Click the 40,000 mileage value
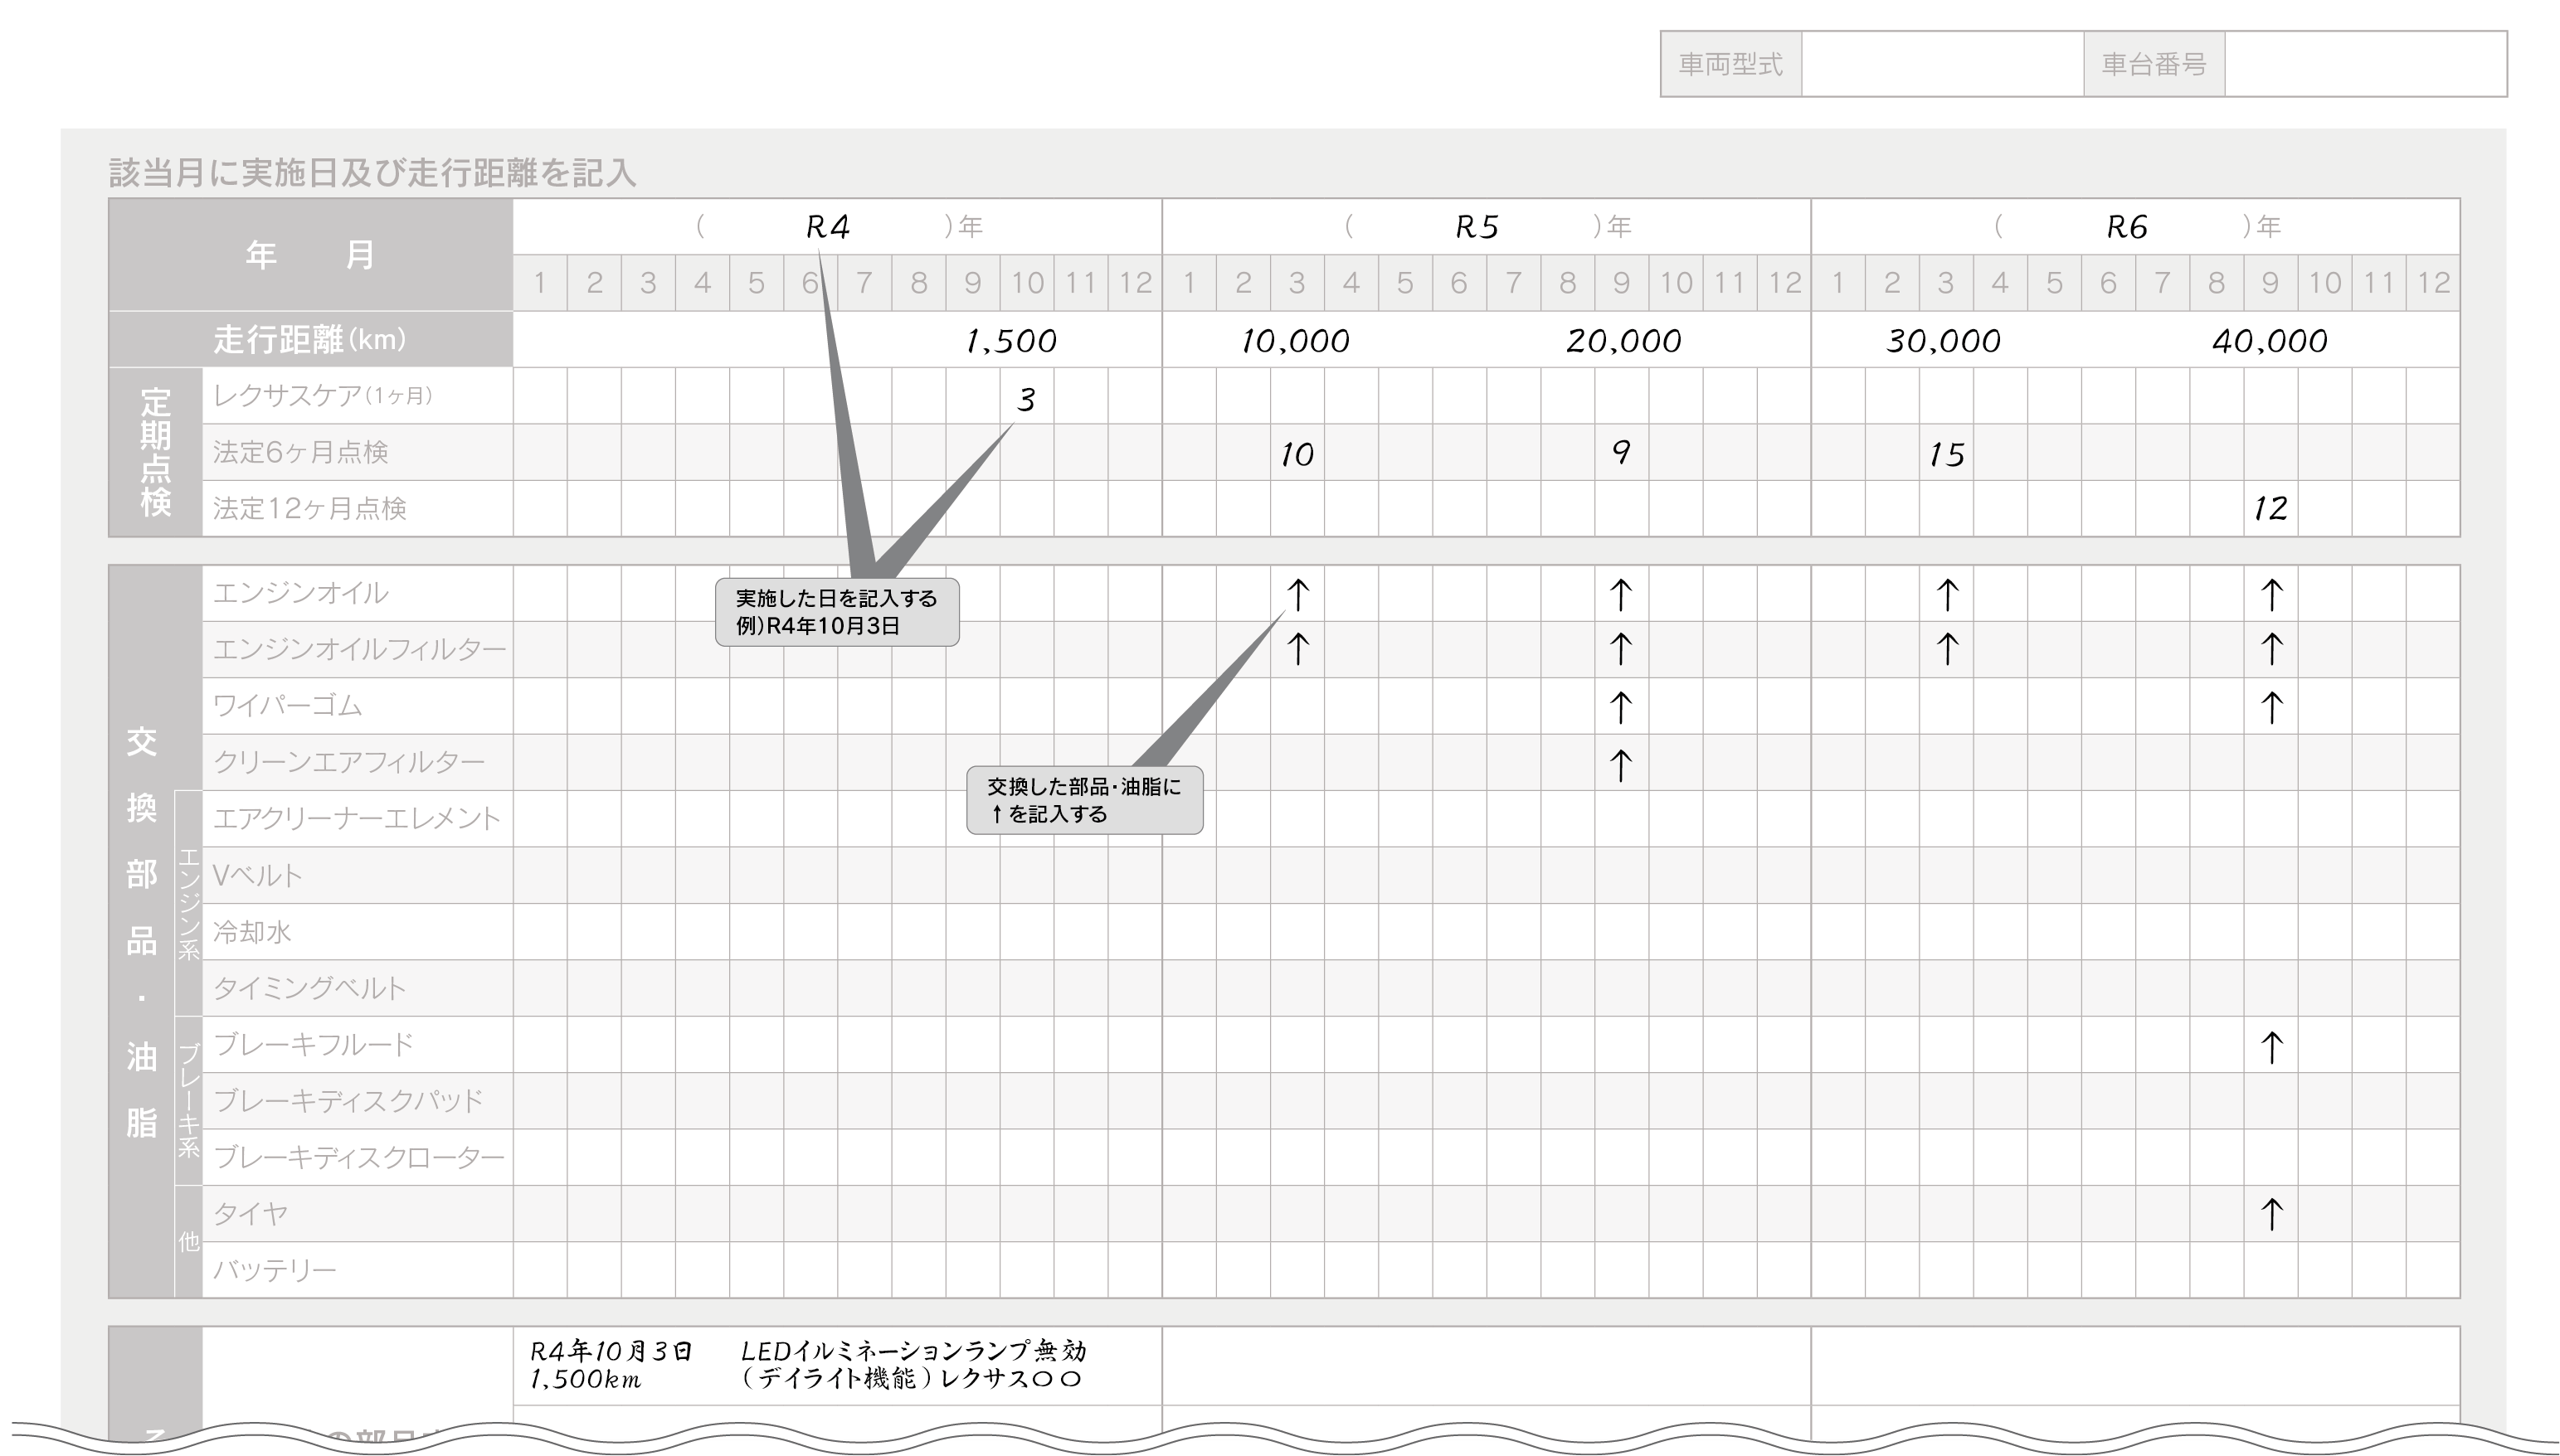Image resolution: width=2560 pixels, height=1456 pixels. click(x=2269, y=341)
